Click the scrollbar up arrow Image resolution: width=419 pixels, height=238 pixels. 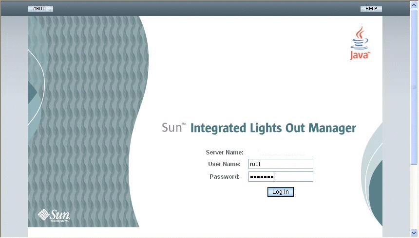coord(414,5)
